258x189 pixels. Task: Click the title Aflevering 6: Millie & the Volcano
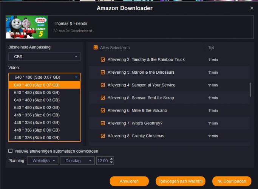137,110
